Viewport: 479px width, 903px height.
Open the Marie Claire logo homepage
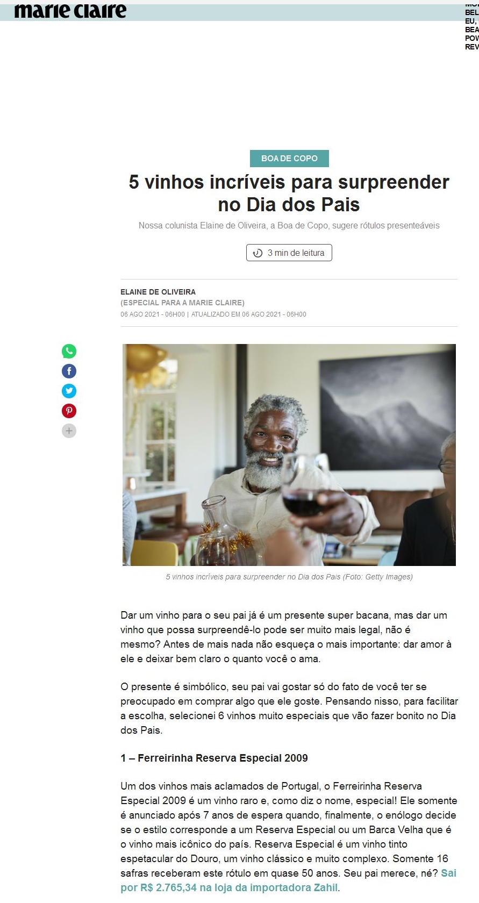(70, 11)
